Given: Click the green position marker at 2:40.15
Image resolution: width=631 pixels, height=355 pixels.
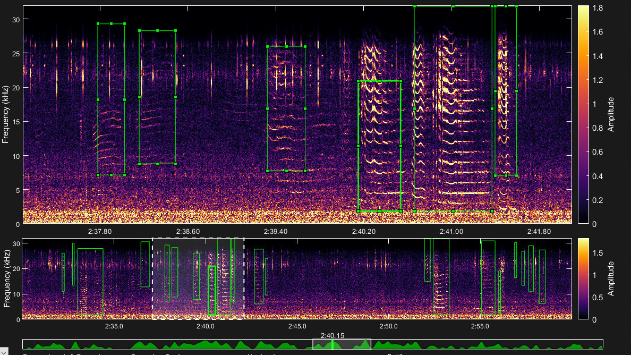Looking at the screenshot, I should [332, 344].
